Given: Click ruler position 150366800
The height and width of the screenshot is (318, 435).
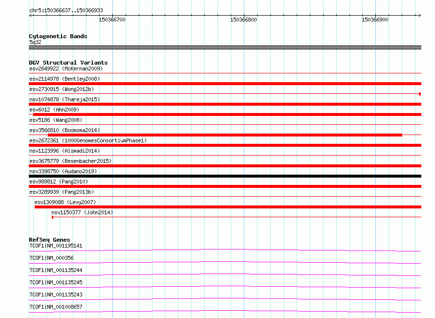Looking at the screenshot, I should tap(243, 20).
